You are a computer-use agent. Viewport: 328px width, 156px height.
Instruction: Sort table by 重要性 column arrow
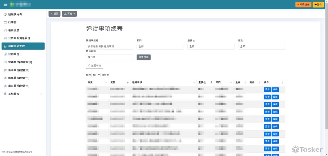tap(211, 82)
